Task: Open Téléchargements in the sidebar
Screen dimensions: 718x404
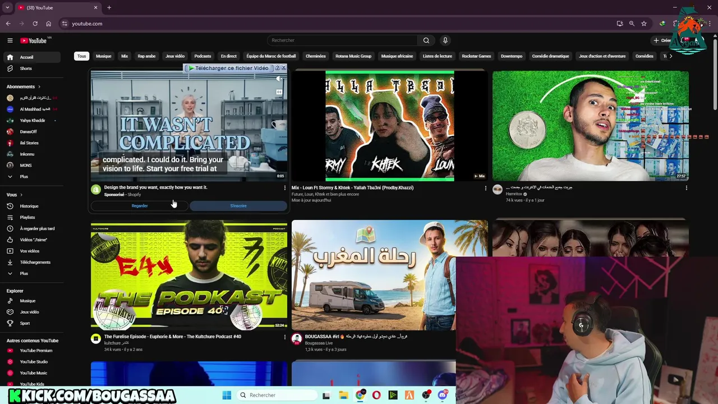Action: point(31,262)
